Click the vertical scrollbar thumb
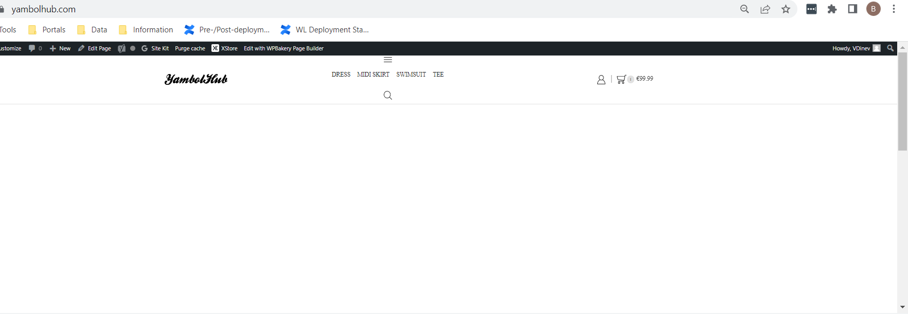 tap(902, 101)
